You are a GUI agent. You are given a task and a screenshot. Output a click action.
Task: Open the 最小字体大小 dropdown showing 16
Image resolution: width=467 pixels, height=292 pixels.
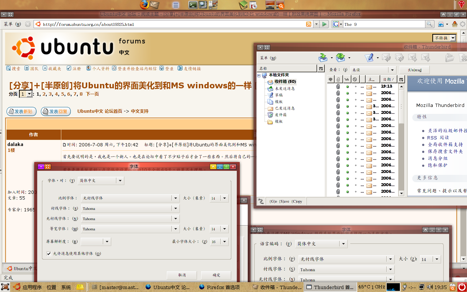[x=219, y=242]
